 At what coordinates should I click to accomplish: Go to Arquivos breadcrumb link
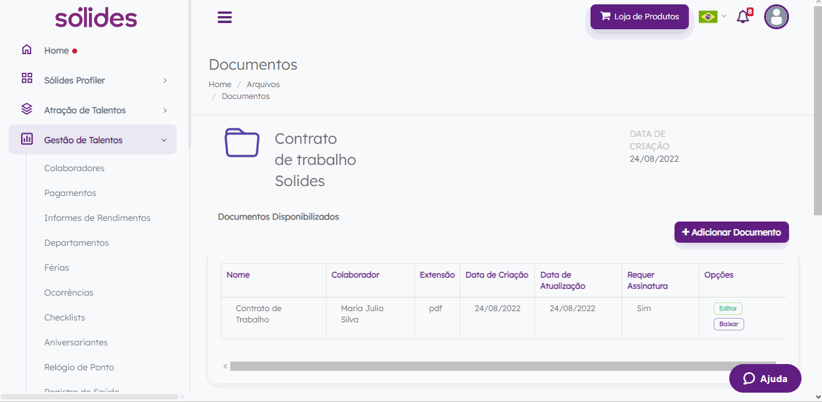click(263, 84)
